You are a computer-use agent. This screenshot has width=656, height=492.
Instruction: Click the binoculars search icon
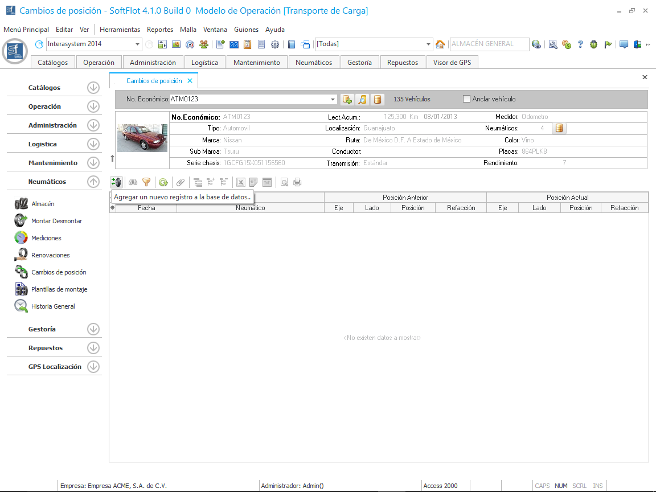point(133,182)
